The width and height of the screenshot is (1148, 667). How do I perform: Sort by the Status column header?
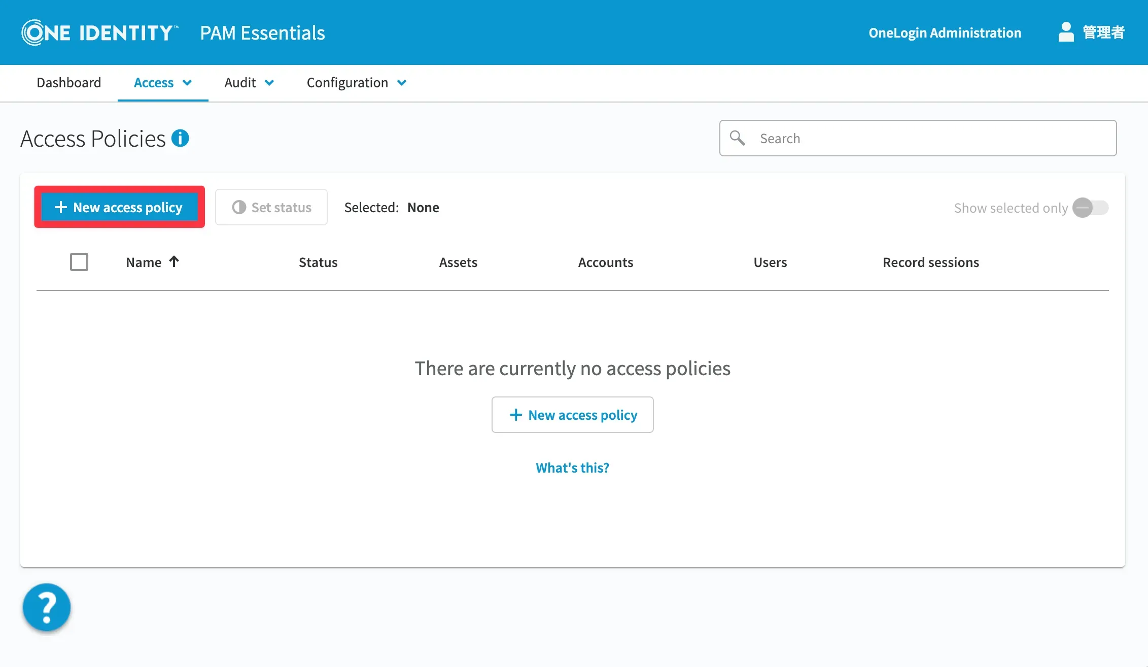(318, 262)
